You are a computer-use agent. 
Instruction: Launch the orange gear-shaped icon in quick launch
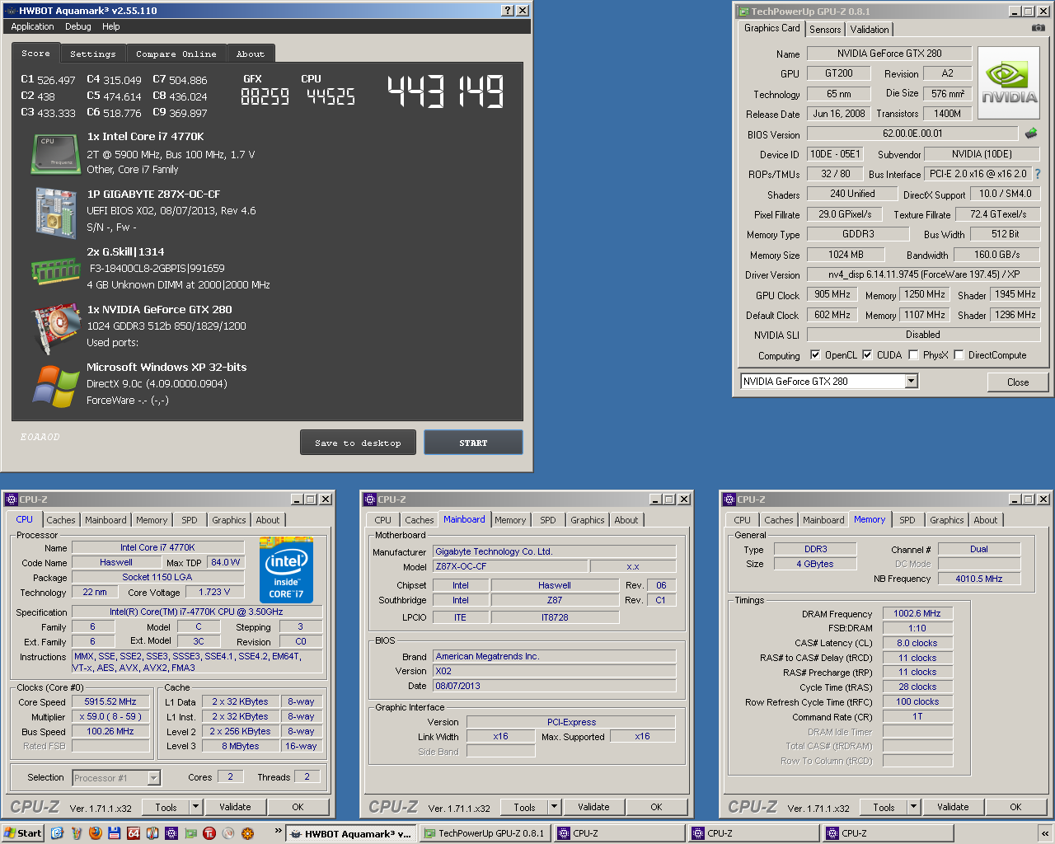pos(247,833)
